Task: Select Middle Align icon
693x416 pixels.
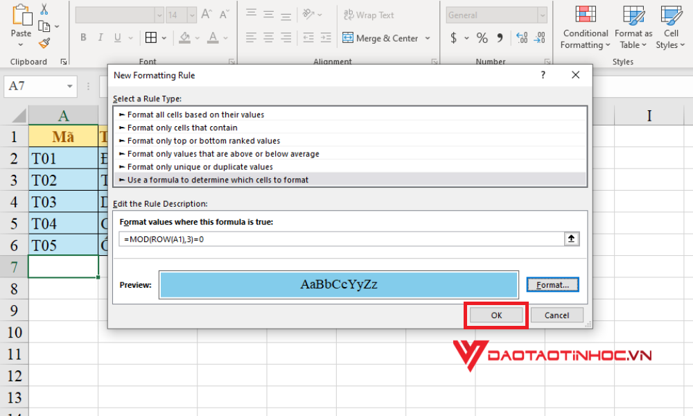Action: pos(268,14)
